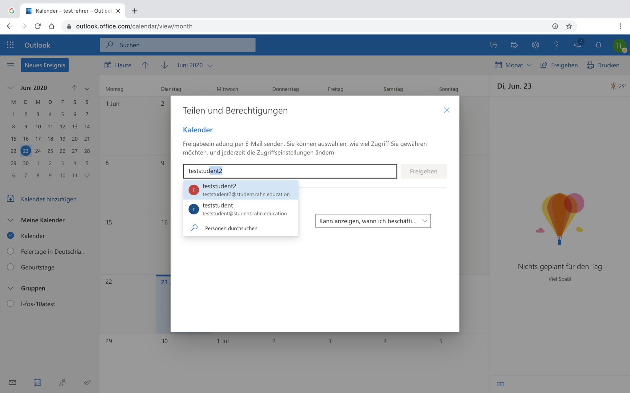The width and height of the screenshot is (630, 393).
Task: Enable the Geburtstage calendar
Action: (10, 267)
